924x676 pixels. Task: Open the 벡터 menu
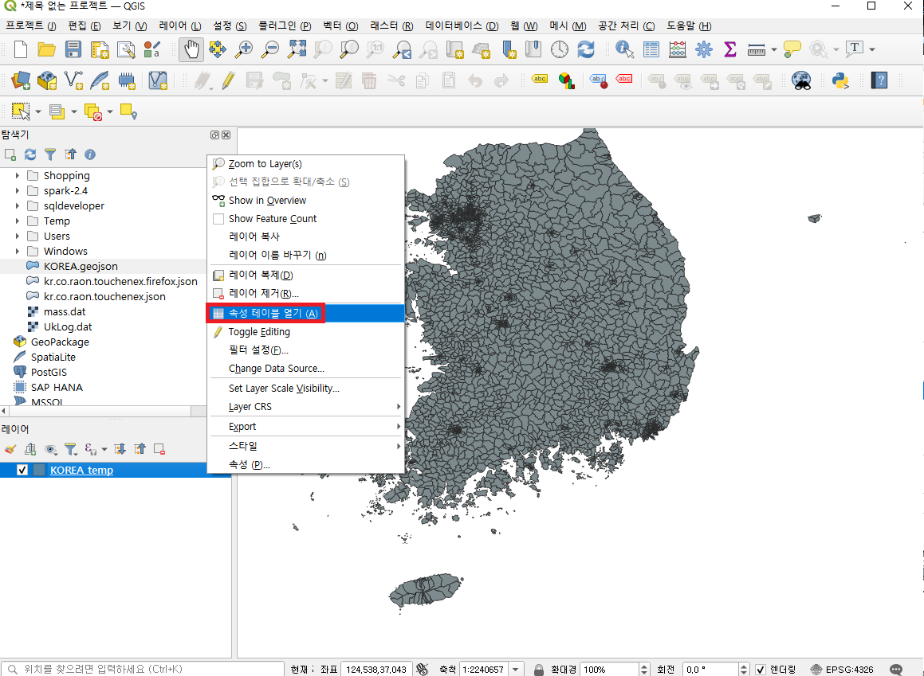340,26
